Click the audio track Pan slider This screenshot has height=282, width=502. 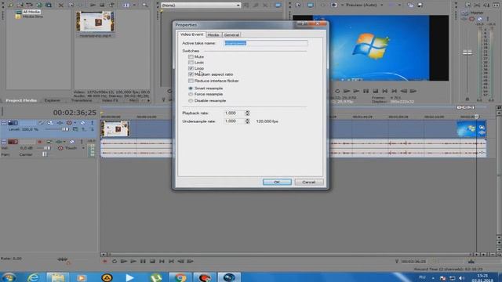click(x=44, y=154)
